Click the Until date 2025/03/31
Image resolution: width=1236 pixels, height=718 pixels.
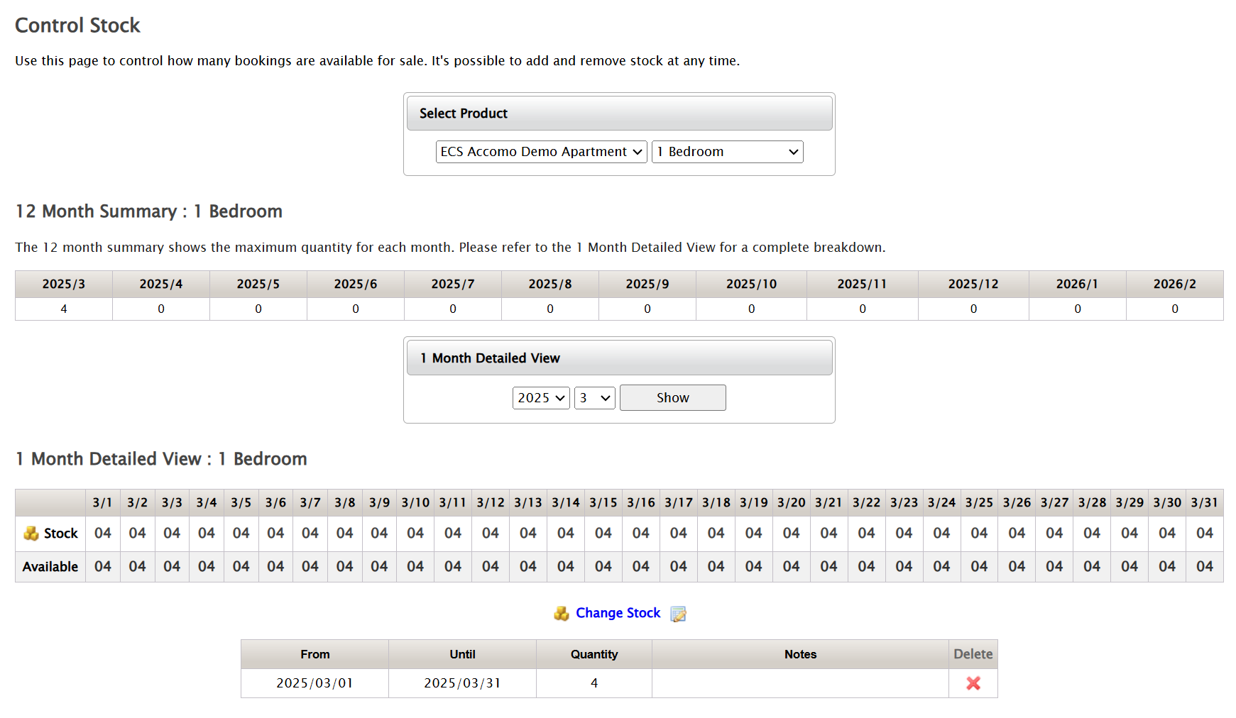coord(462,683)
